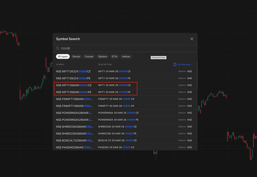
Task: Click the globe icon beside All sources
Action: (175, 64)
